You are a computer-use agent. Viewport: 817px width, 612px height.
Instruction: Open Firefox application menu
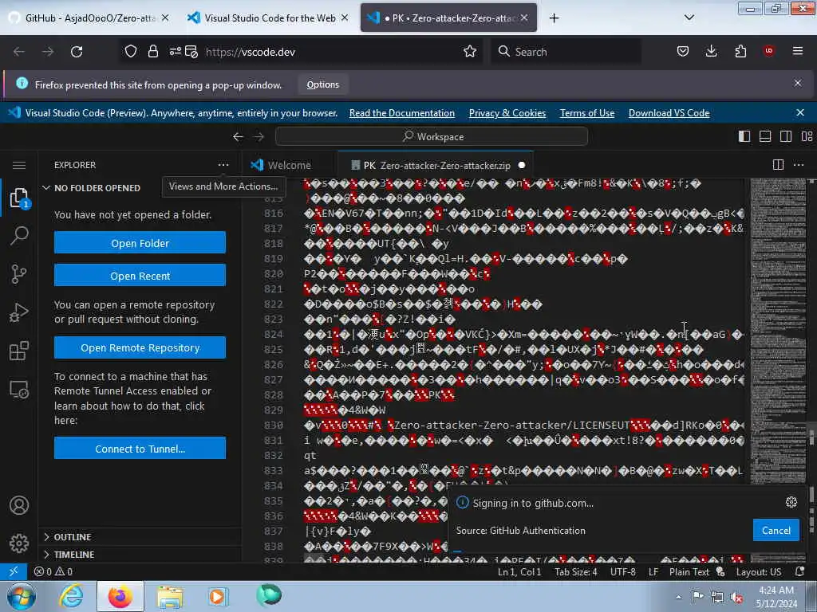797,52
